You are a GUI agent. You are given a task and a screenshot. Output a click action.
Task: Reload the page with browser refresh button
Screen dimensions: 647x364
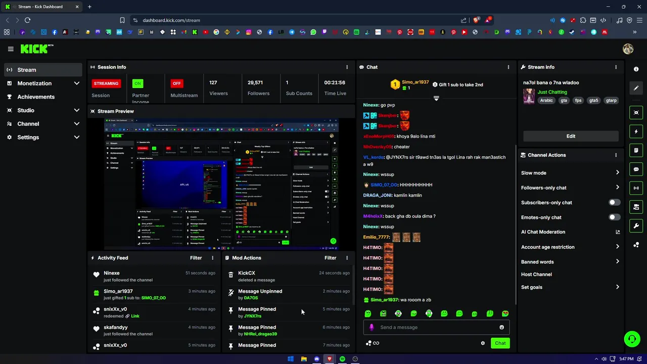[27, 20]
